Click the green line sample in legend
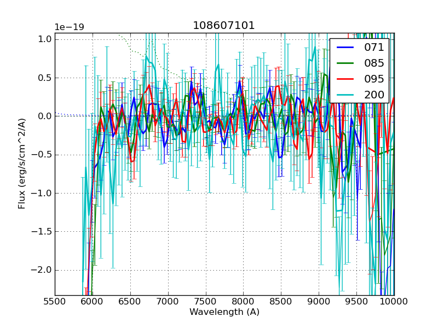Screen dimensions: 438x328 pyautogui.click(x=345, y=63)
